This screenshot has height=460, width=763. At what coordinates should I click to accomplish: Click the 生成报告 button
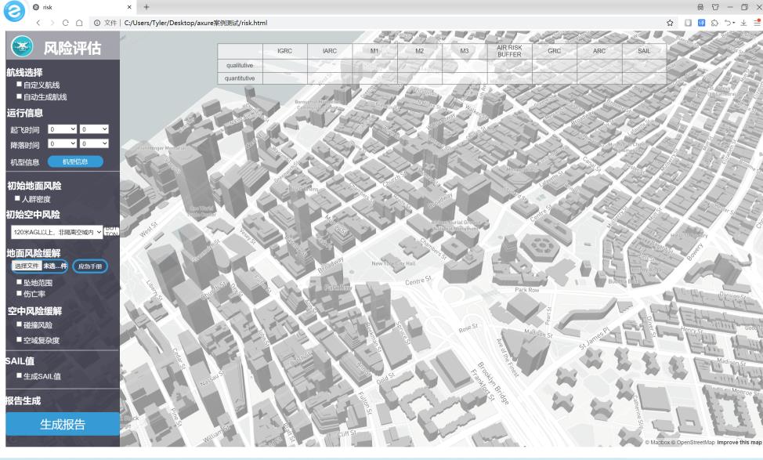click(x=63, y=424)
